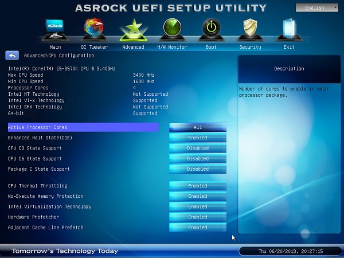
Task: Toggle Adjacent Cache Line Prefetch Enabled value
Action: pyautogui.click(x=198, y=227)
